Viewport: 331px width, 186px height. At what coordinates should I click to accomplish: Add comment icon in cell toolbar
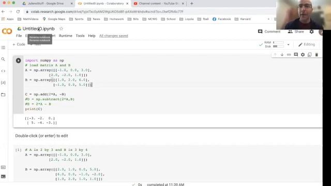[296, 55]
